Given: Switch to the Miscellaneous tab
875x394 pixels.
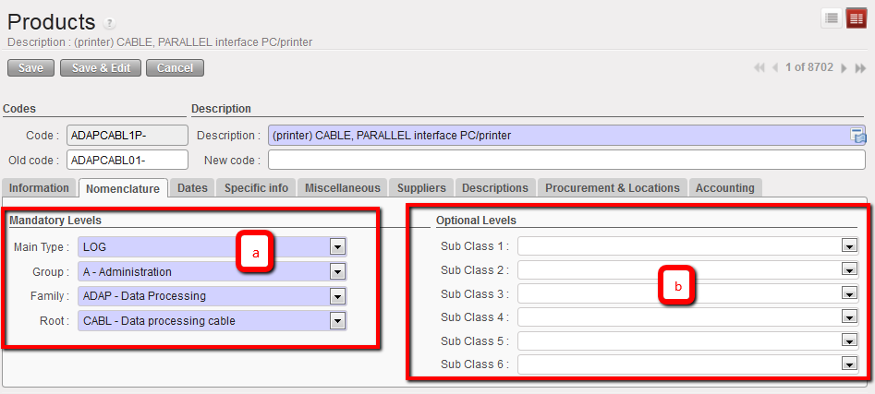Looking at the screenshot, I should (343, 188).
